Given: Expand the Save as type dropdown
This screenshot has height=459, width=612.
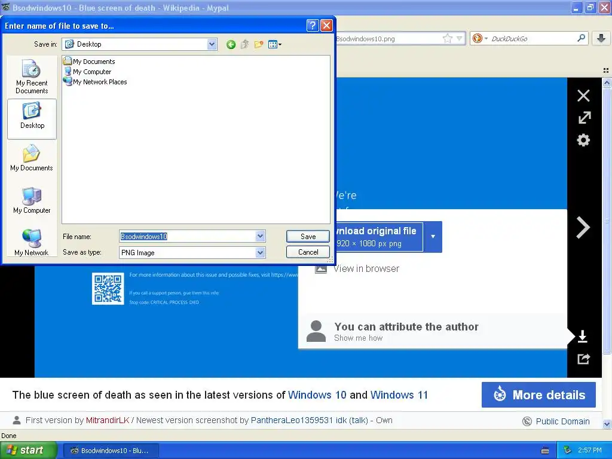Looking at the screenshot, I should click(260, 253).
